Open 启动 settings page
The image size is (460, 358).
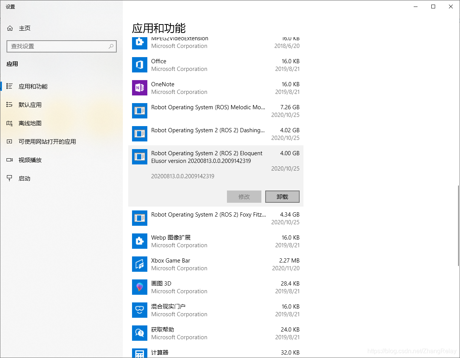coord(61,178)
